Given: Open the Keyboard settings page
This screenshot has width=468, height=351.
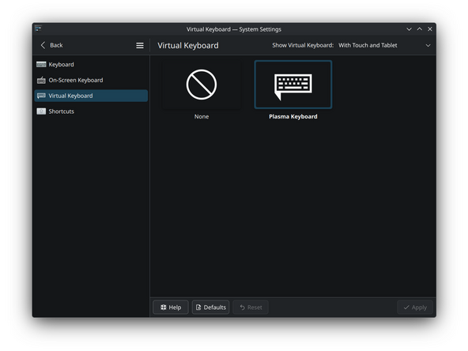Looking at the screenshot, I should (x=91, y=65).
